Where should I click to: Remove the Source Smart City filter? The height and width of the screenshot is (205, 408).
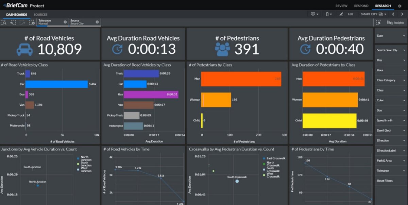pyautogui.click(x=97, y=22)
